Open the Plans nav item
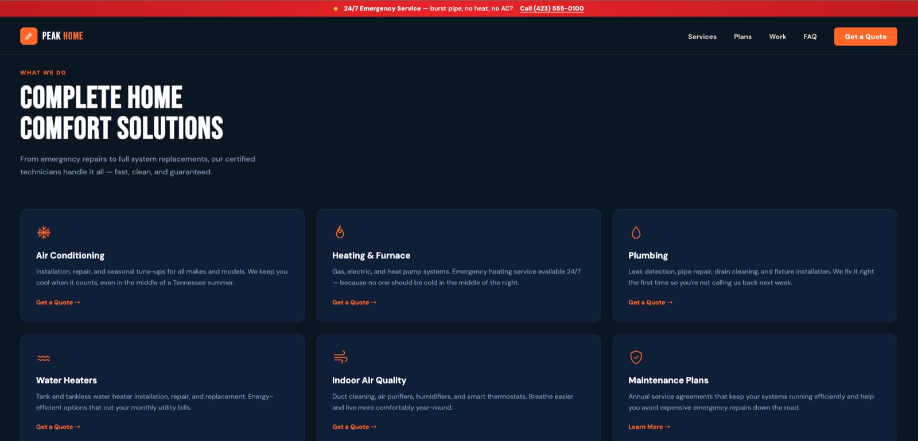 coord(742,37)
